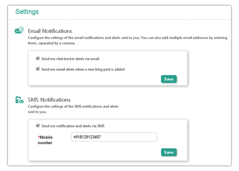Toggle vital tracker alerts via email checkbox

pos(38,58)
